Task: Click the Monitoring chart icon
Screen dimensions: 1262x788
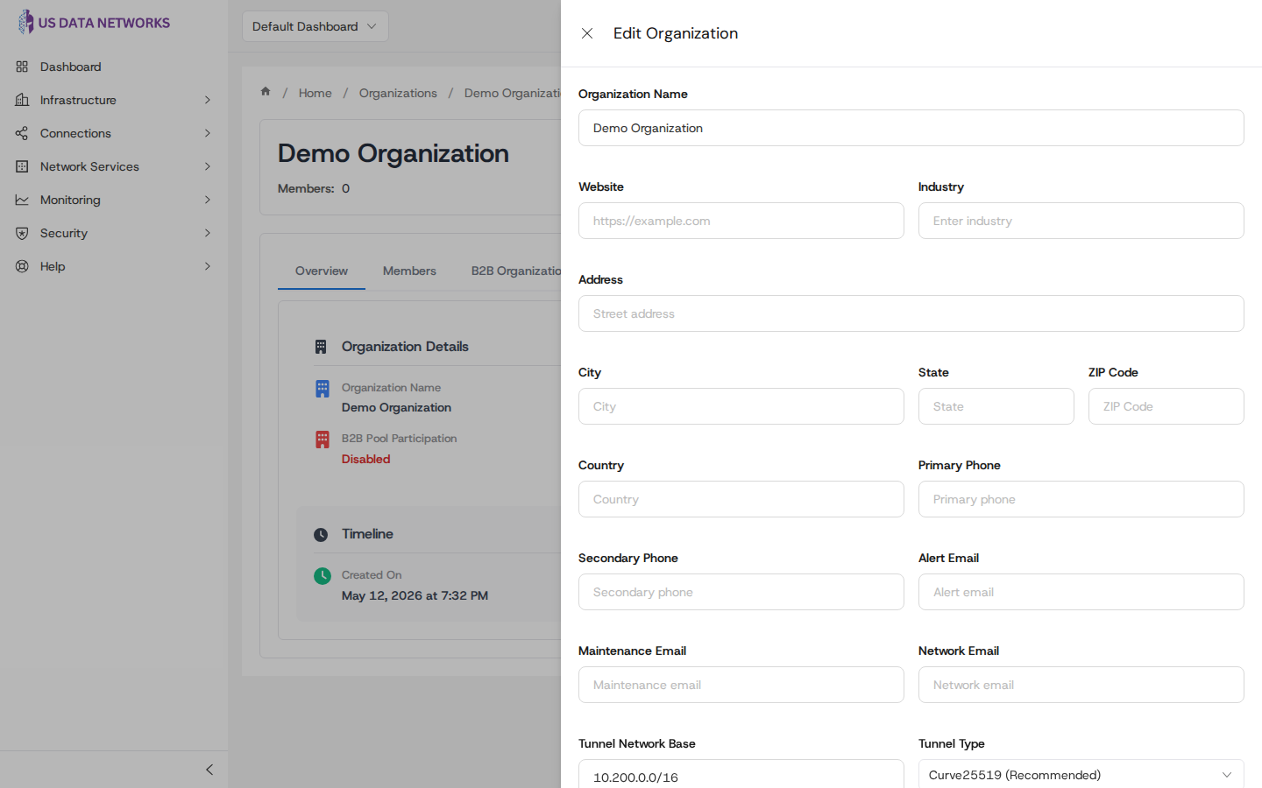Action: click(22, 200)
